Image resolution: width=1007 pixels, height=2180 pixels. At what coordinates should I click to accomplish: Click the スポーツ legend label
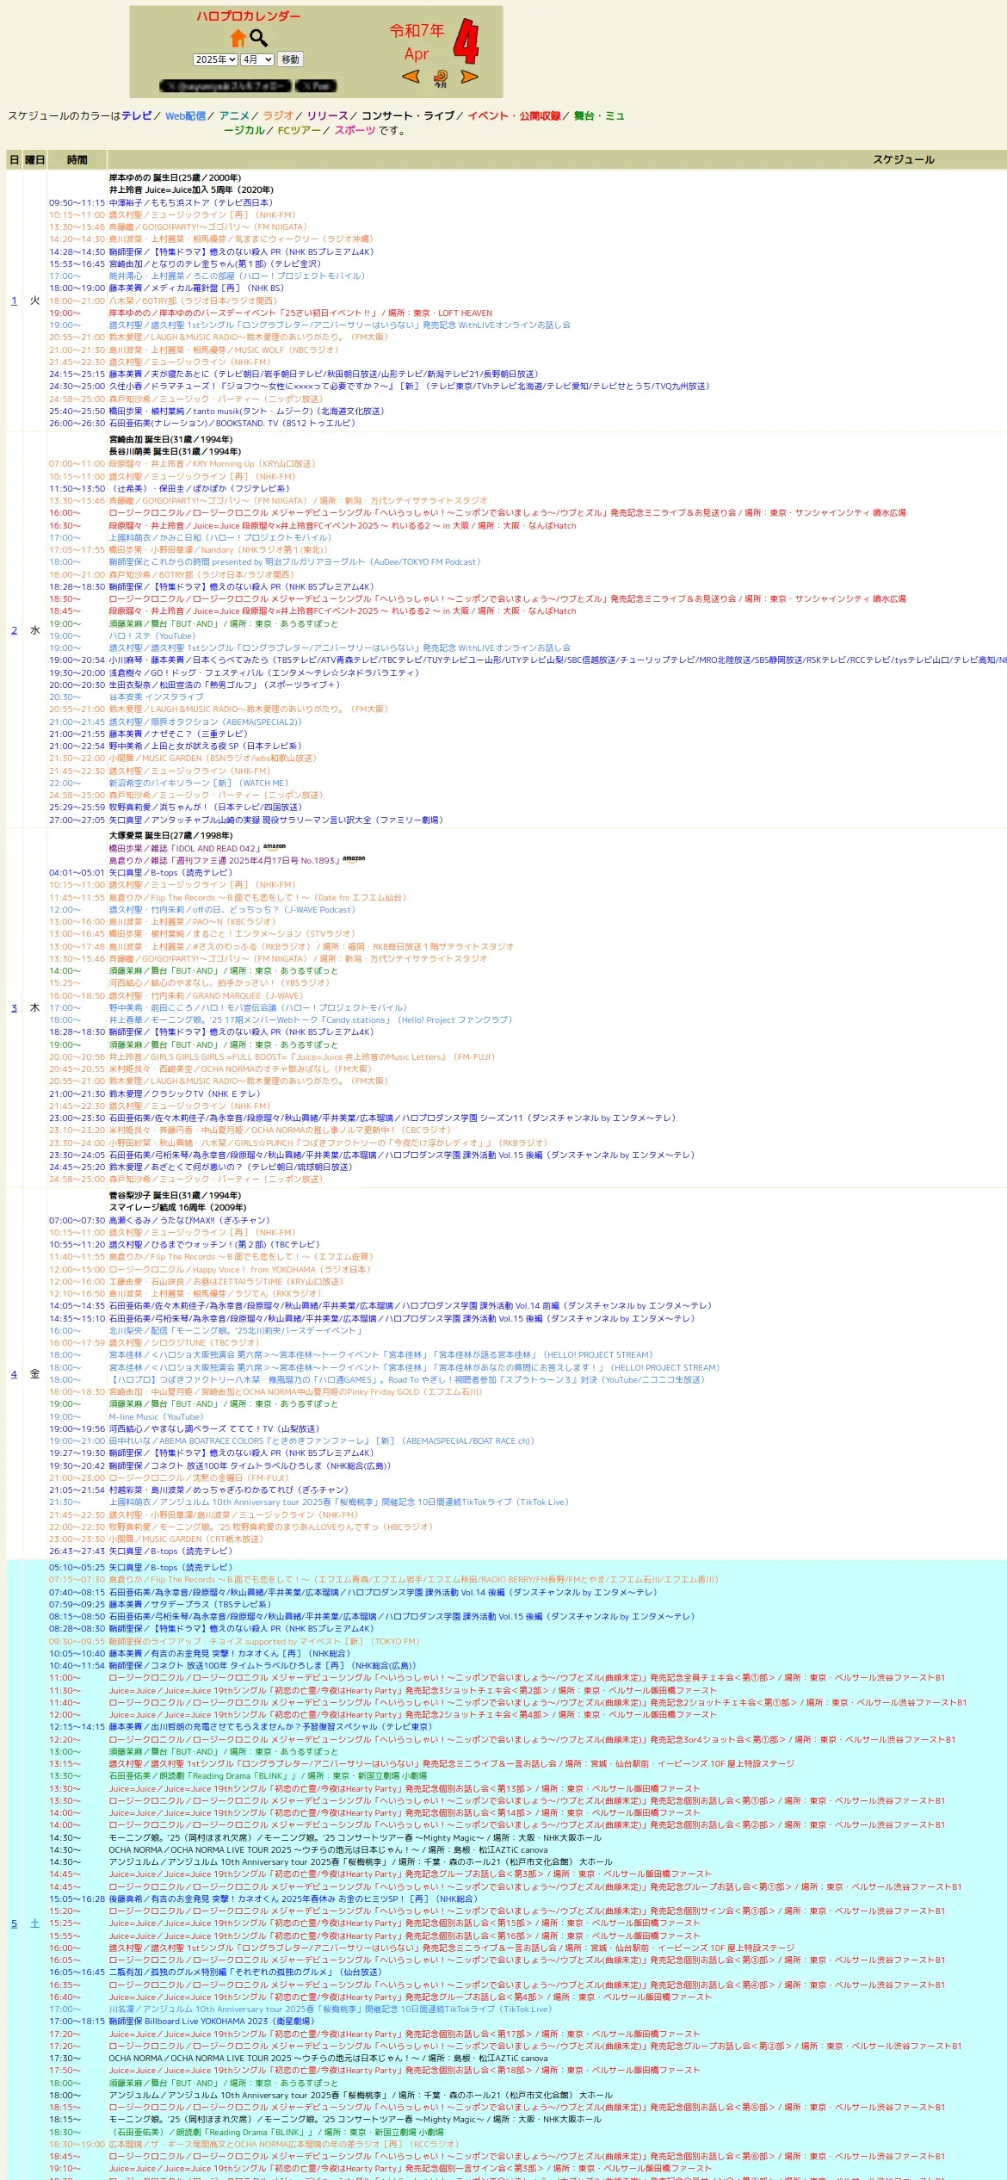click(x=355, y=131)
